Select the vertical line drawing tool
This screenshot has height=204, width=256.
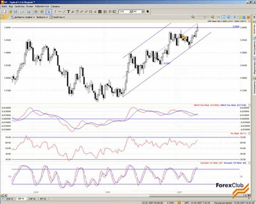click(x=55, y=12)
